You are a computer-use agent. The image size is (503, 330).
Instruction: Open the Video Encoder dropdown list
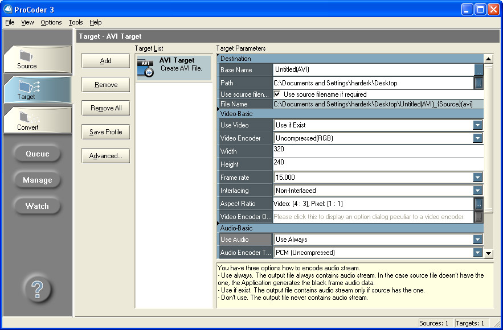click(x=477, y=138)
